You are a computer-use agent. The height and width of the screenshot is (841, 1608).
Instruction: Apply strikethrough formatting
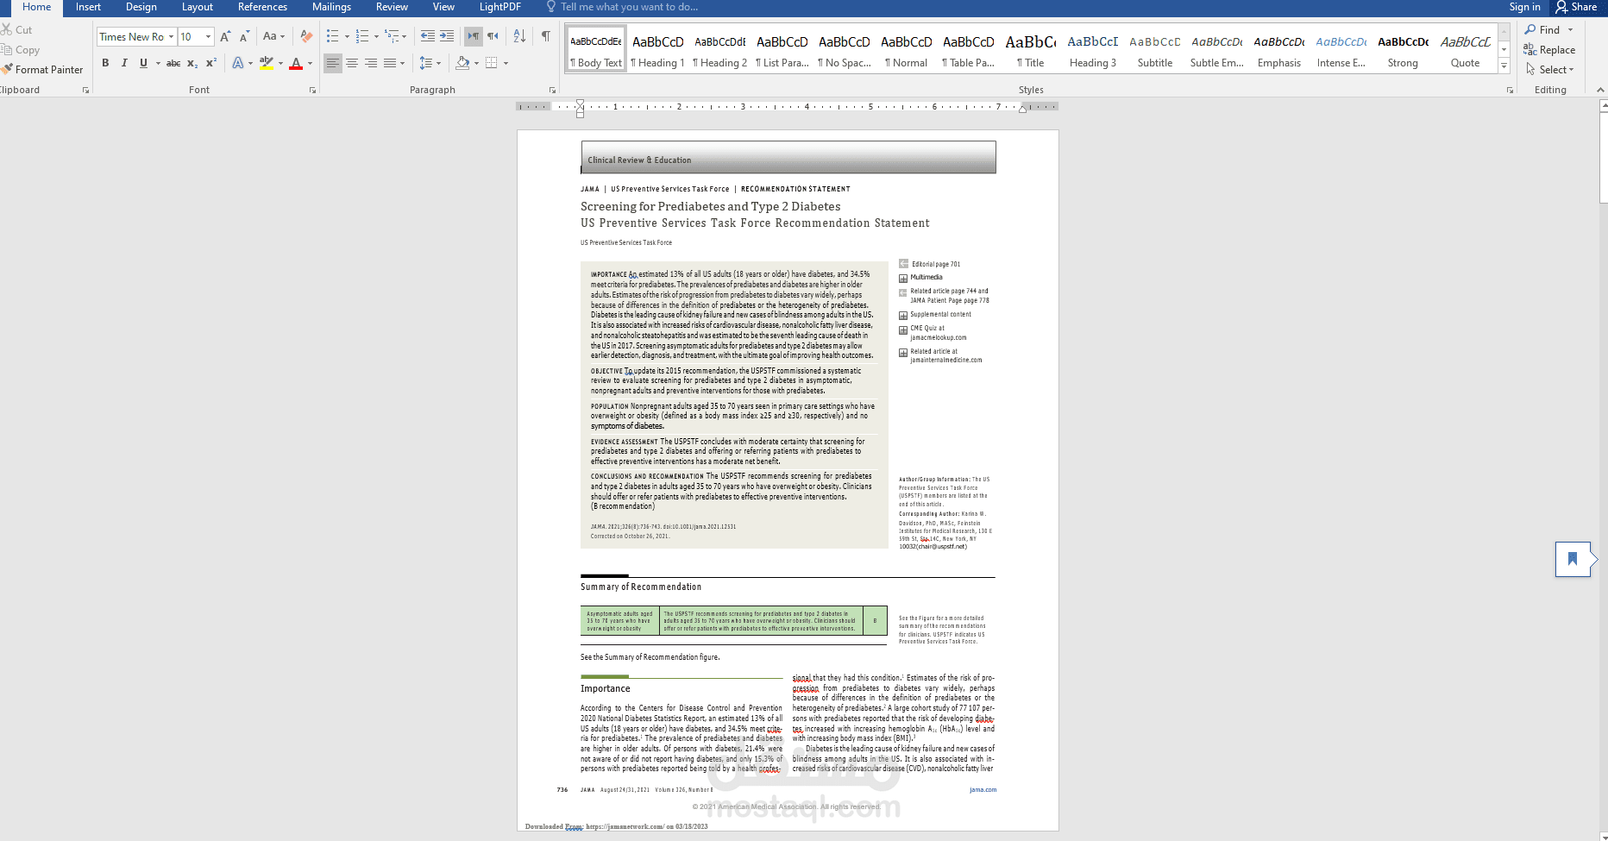tap(173, 63)
